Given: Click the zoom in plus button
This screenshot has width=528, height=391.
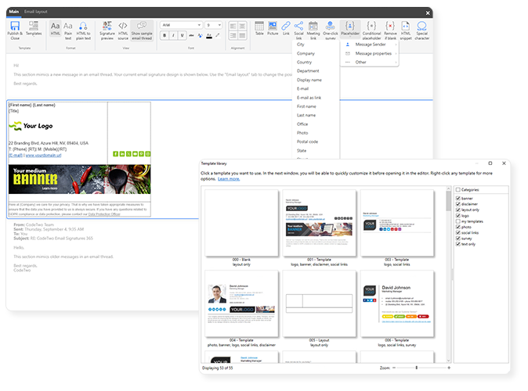Looking at the screenshot, I should 449,368.
